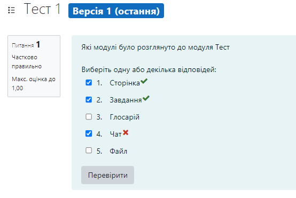Click the green checkmark next to Завдання
Viewport: 296px width, 198px height.
146,98
